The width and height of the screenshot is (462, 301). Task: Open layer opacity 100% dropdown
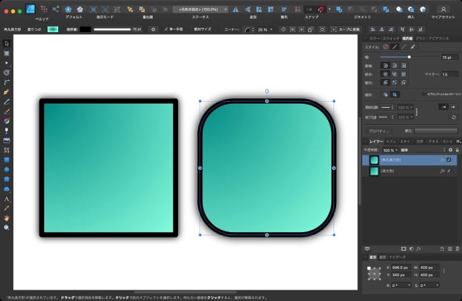(x=390, y=150)
